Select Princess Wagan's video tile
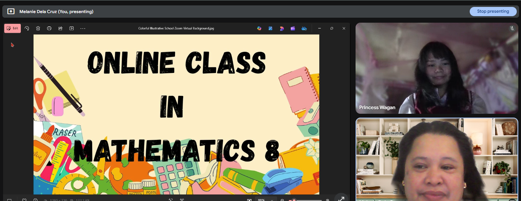The image size is (521, 201). coord(437,68)
